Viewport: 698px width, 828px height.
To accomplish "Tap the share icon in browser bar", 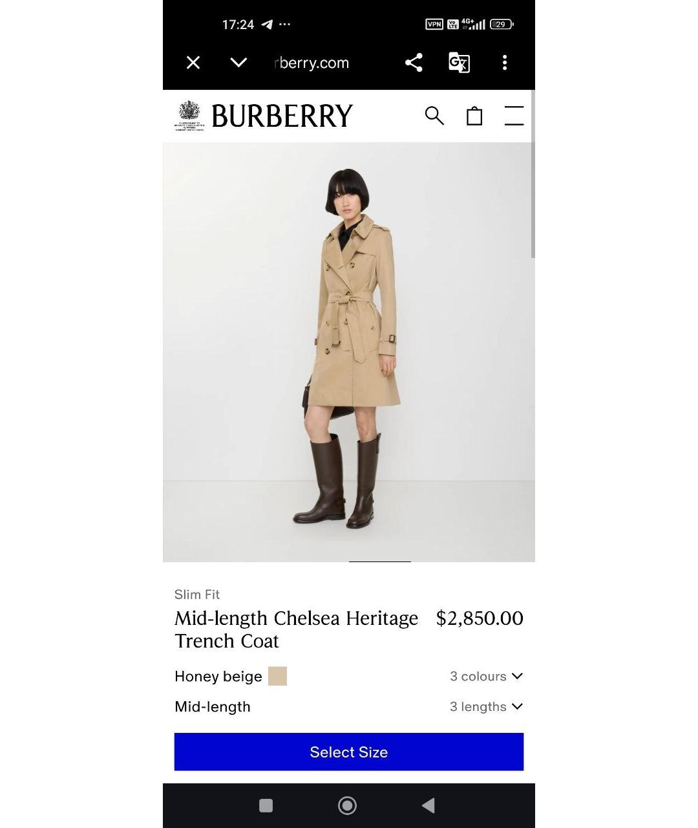I will click(x=414, y=63).
